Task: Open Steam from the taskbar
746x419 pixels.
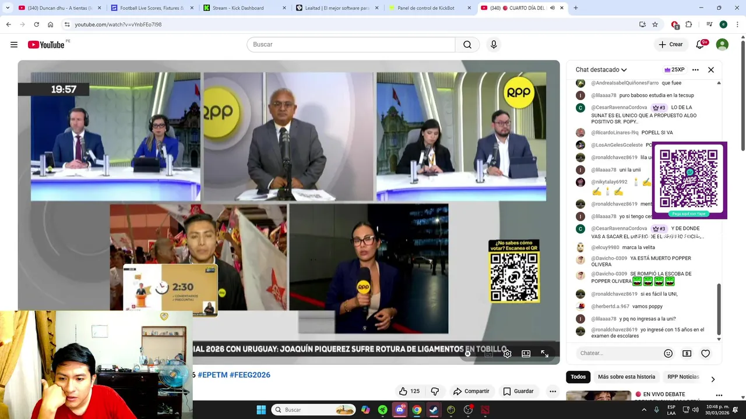Action: (x=434, y=410)
